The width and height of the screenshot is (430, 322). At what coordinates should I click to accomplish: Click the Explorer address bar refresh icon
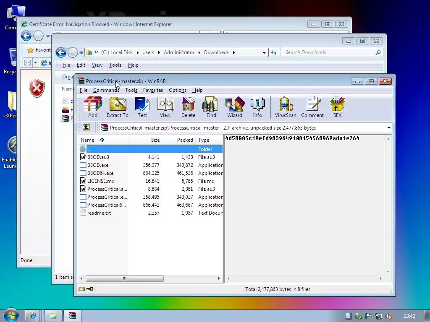[274, 52]
